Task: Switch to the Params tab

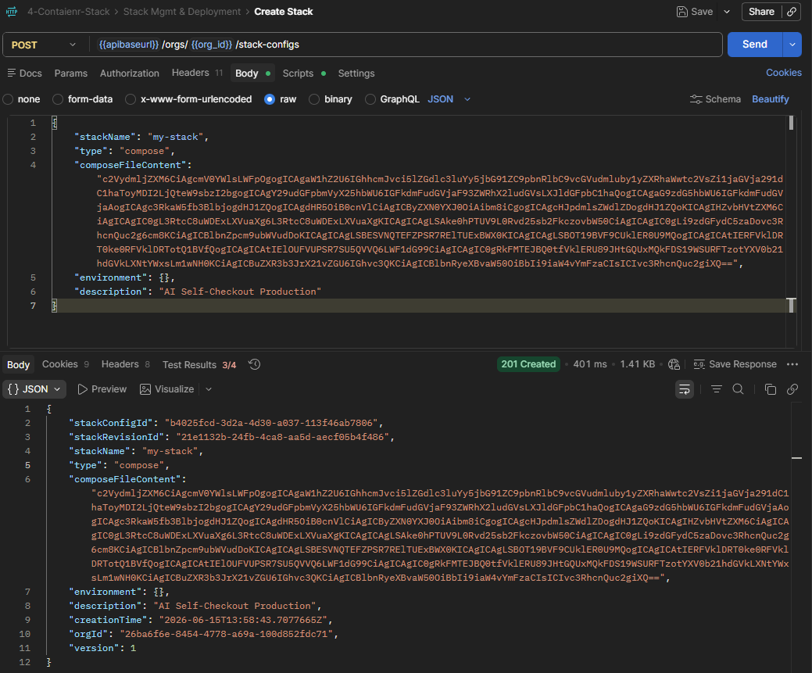Action: point(71,73)
